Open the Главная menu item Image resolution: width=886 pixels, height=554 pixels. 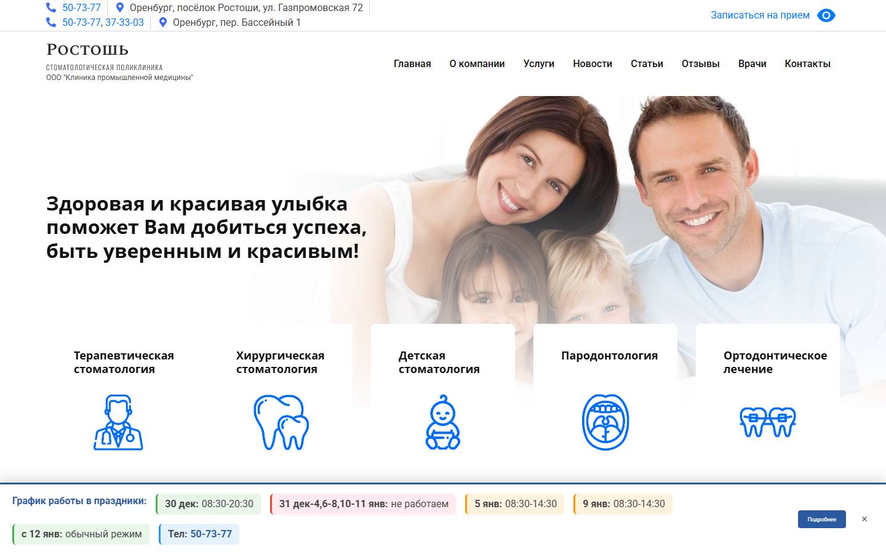412,64
